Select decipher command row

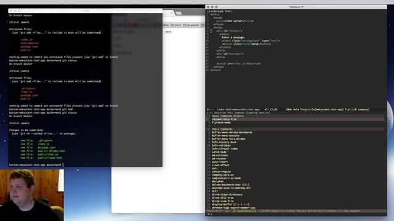coord(217,182)
